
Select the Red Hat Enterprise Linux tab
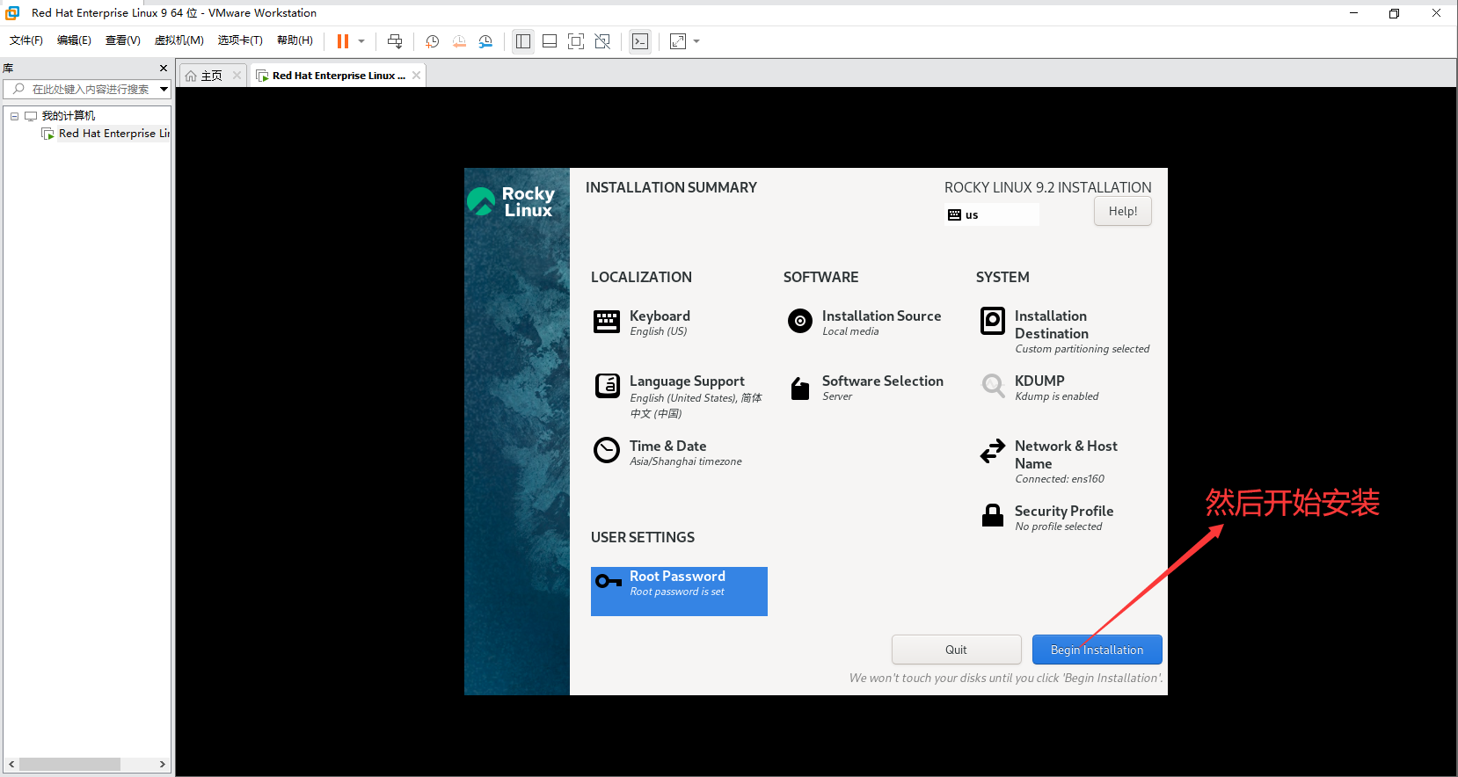[x=339, y=76]
